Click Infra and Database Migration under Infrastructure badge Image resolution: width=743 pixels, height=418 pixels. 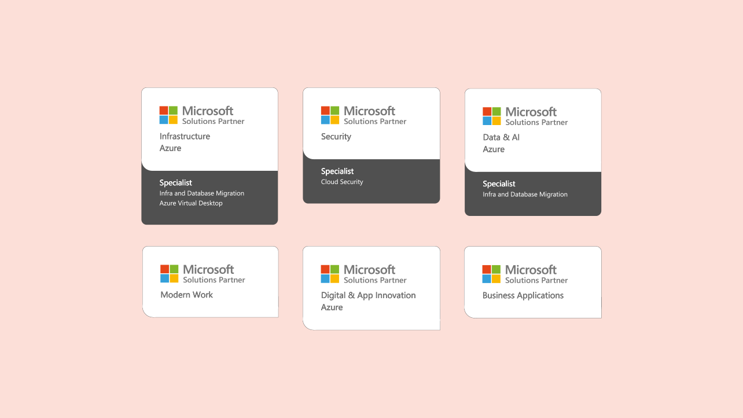pyautogui.click(x=202, y=193)
